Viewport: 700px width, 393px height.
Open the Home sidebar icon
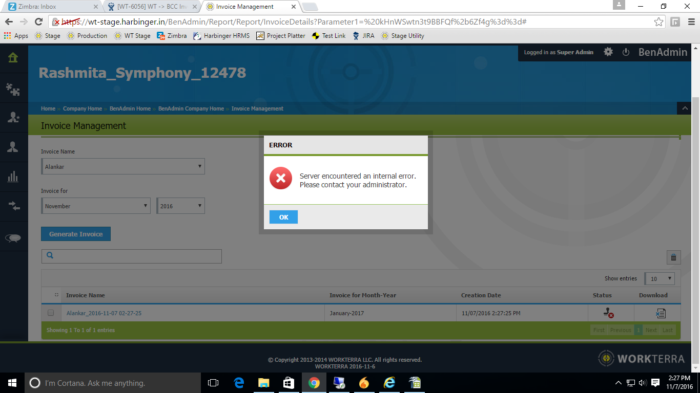pos(14,58)
